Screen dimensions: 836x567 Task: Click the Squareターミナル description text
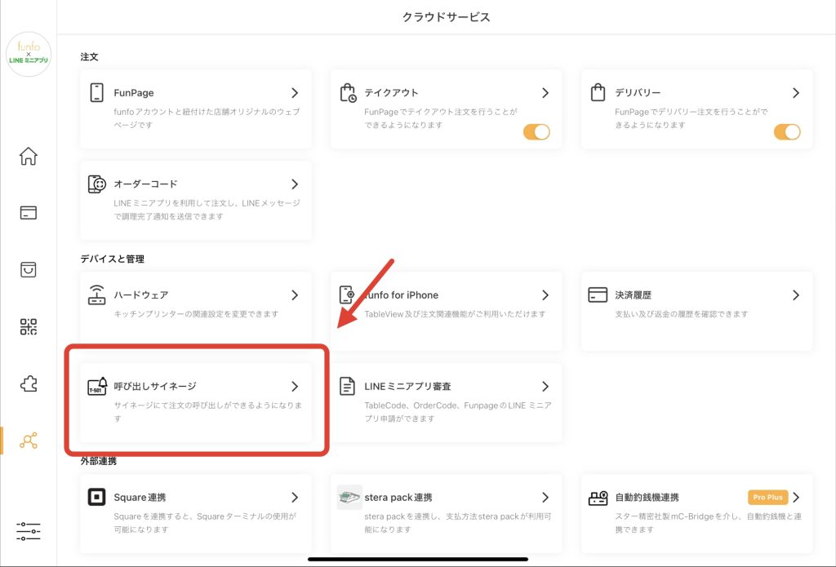click(x=205, y=523)
